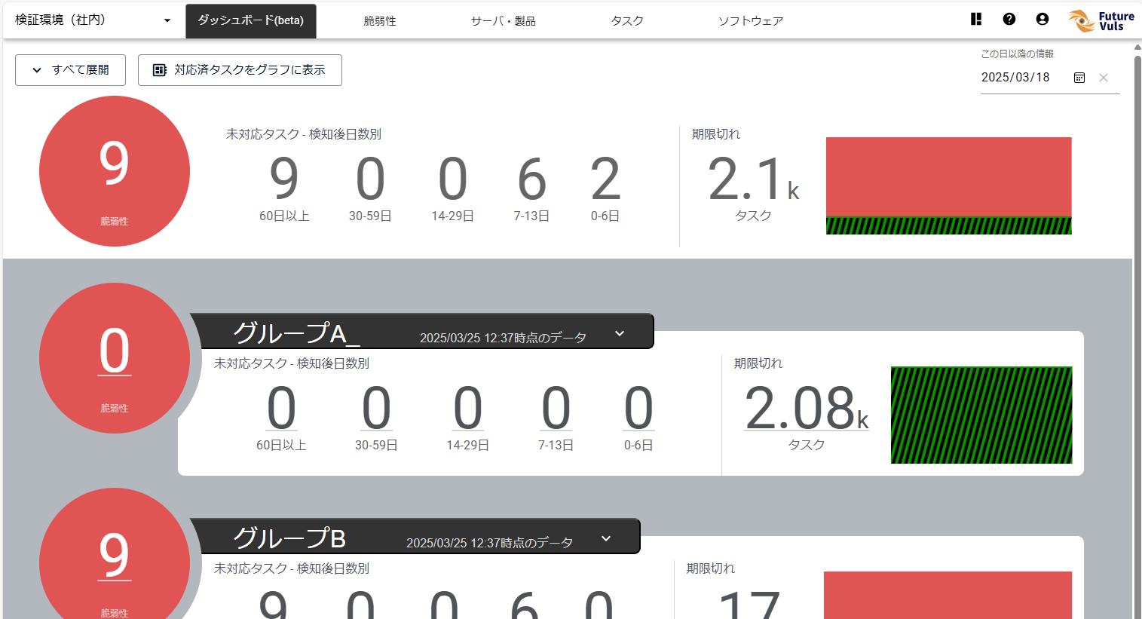Click グループB red circle showing 9 脆弱性

point(115,553)
